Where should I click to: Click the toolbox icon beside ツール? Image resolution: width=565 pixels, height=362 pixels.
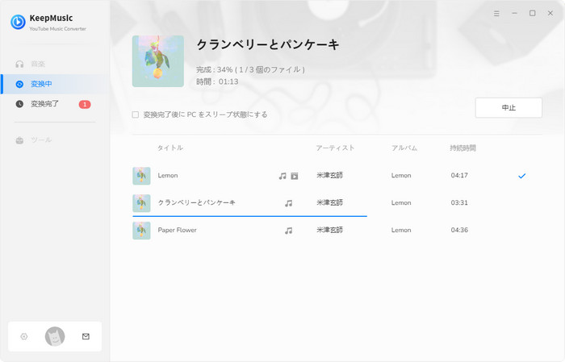tap(19, 140)
